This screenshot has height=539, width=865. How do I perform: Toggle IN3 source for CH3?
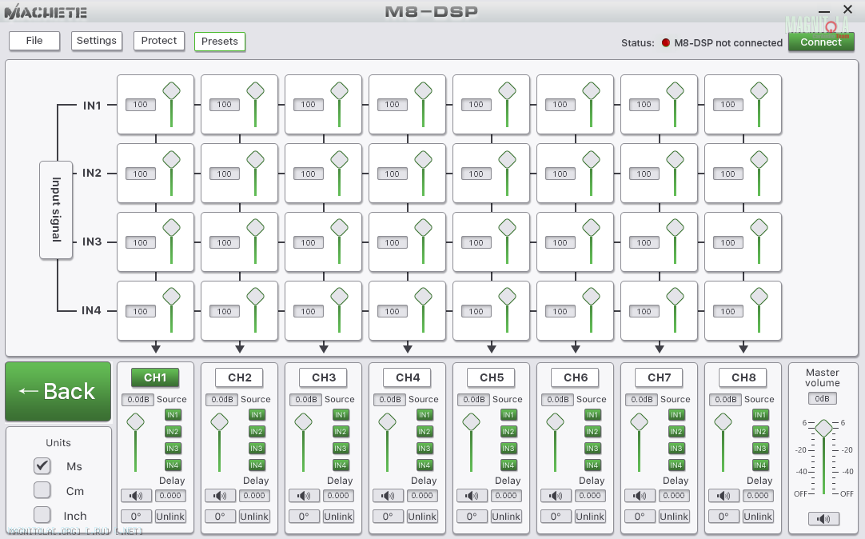click(x=341, y=449)
